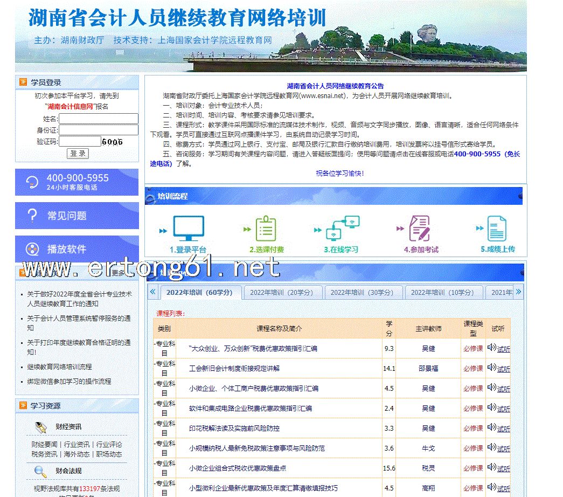Click the 参加考试 pen-and-paper icon
563x497 pixels.
coord(420,229)
